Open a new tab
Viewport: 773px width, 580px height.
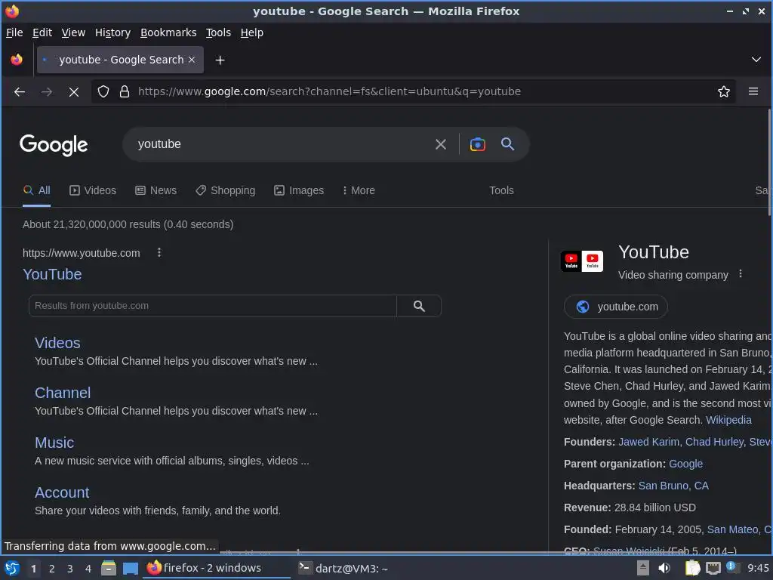pyautogui.click(x=220, y=60)
